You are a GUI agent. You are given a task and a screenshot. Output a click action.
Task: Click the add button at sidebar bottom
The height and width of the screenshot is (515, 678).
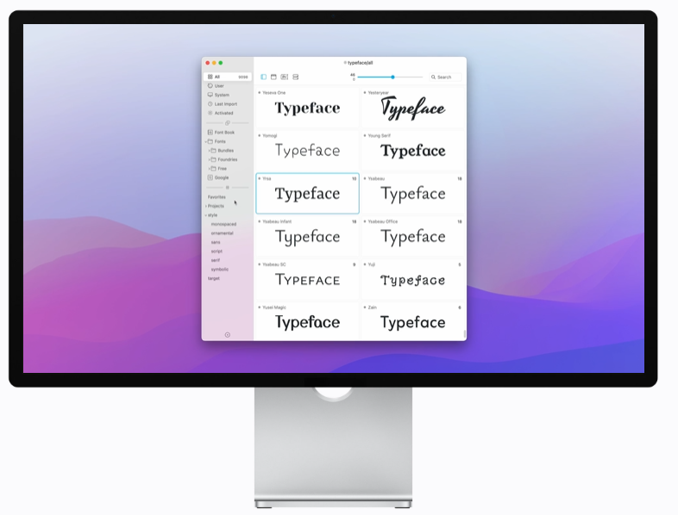click(x=228, y=334)
